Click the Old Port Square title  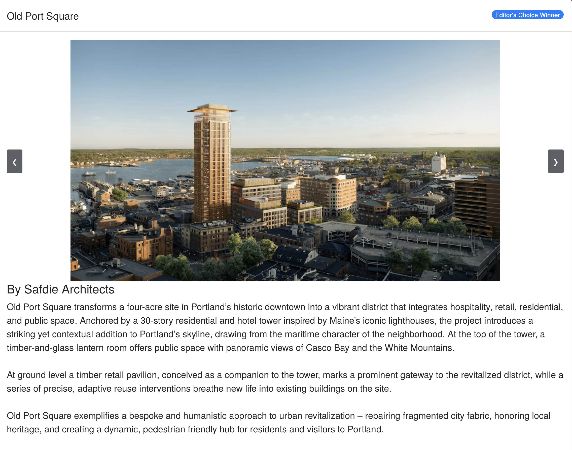coord(43,16)
